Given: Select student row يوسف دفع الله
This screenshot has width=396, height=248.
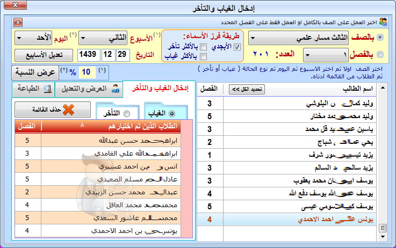Looking at the screenshot, I should [286, 193].
